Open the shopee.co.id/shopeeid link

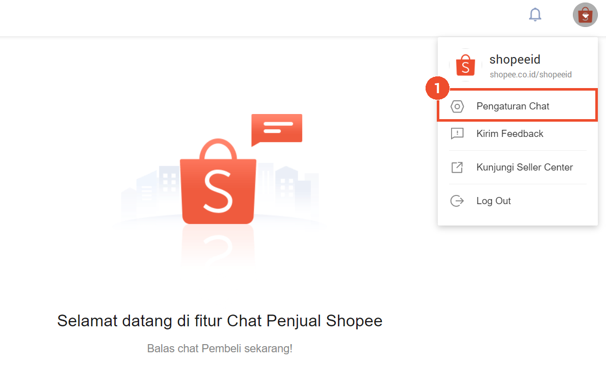(x=531, y=74)
